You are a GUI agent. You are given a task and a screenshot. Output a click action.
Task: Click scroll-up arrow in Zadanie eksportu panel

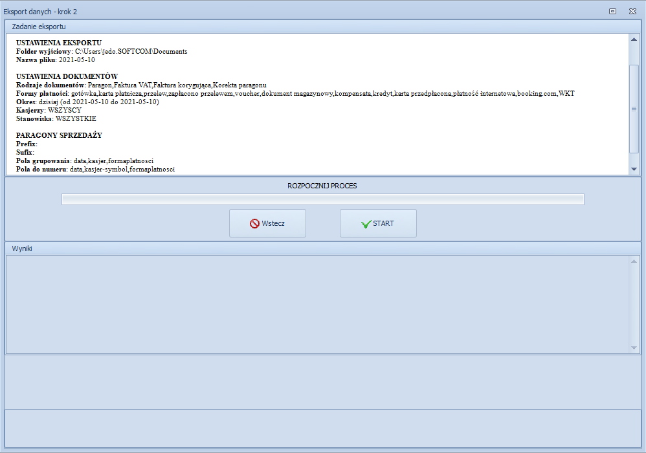[634, 39]
